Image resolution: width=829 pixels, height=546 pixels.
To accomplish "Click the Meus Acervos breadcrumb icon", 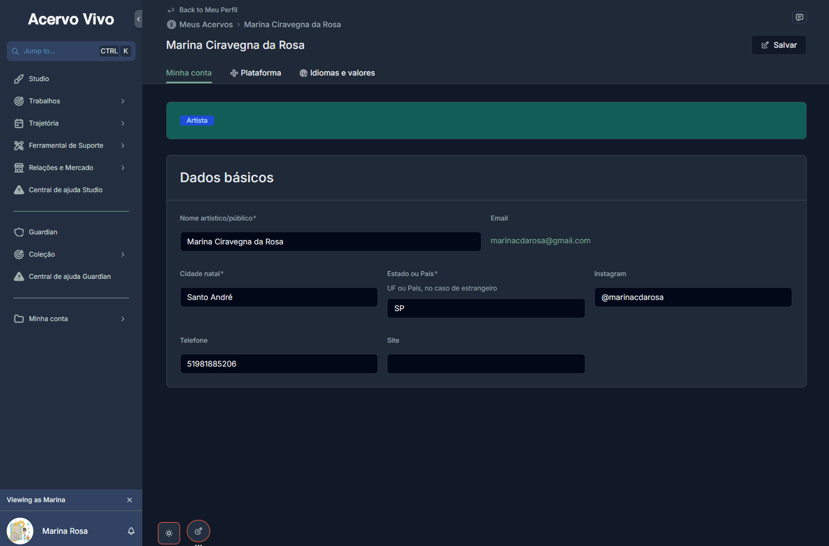I will [x=171, y=24].
